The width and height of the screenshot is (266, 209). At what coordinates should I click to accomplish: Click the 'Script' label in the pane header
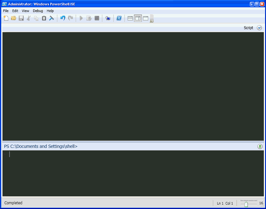(x=248, y=28)
